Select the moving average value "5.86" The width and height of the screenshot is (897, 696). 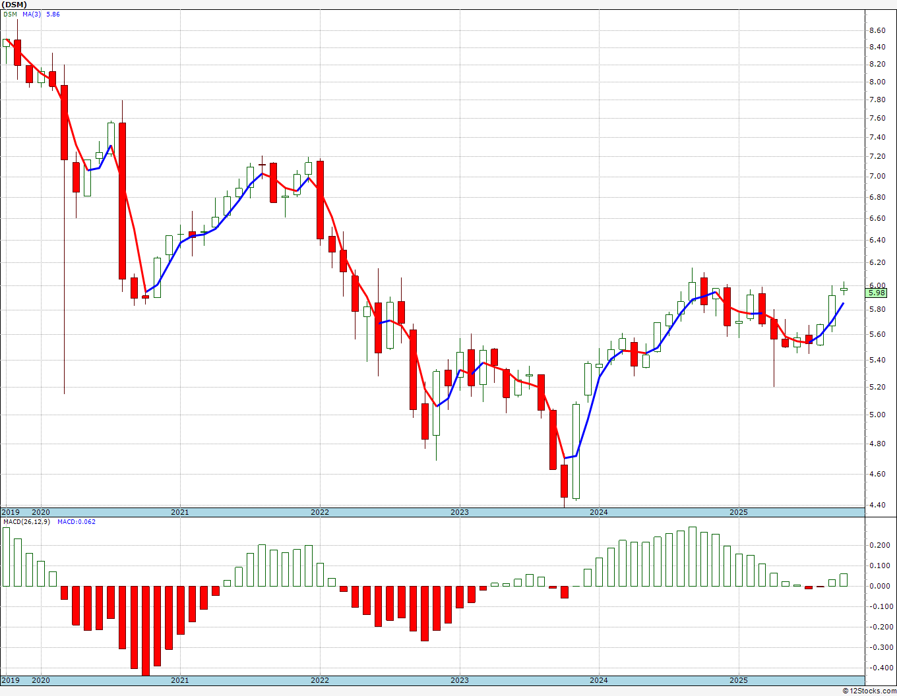pos(53,14)
